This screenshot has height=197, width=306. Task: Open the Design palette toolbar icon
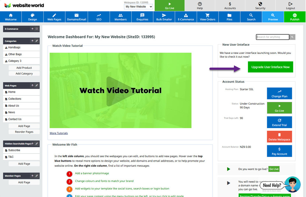[32, 15]
